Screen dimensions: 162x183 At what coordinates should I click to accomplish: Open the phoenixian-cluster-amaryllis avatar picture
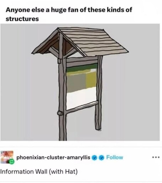pyautogui.click(x=7, y=157)
